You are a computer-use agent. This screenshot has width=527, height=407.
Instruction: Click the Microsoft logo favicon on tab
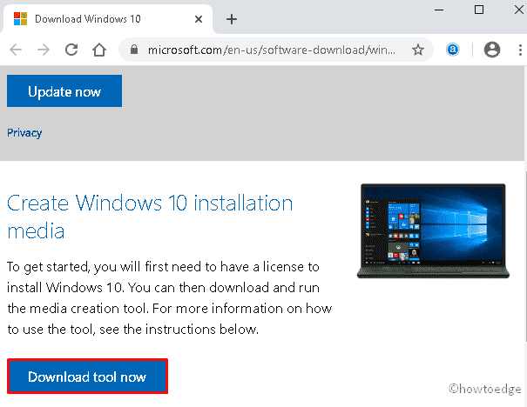tap(20, 19)
